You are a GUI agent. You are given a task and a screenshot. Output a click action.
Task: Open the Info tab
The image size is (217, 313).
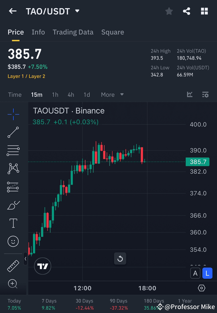pyautogui.click(x=38, y=32)
